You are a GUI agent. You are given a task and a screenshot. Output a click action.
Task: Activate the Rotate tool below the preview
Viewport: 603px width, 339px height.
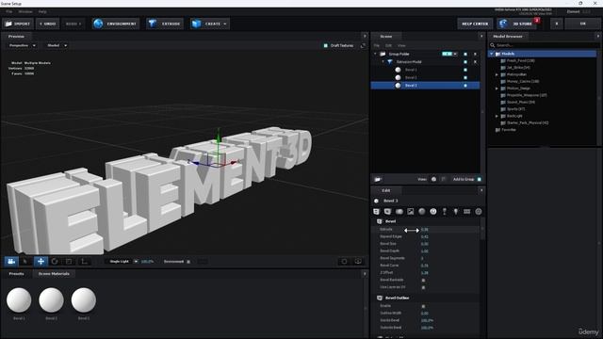pos(55,262)
